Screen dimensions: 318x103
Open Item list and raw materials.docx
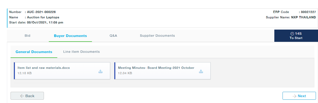click(x=44, y=68)
